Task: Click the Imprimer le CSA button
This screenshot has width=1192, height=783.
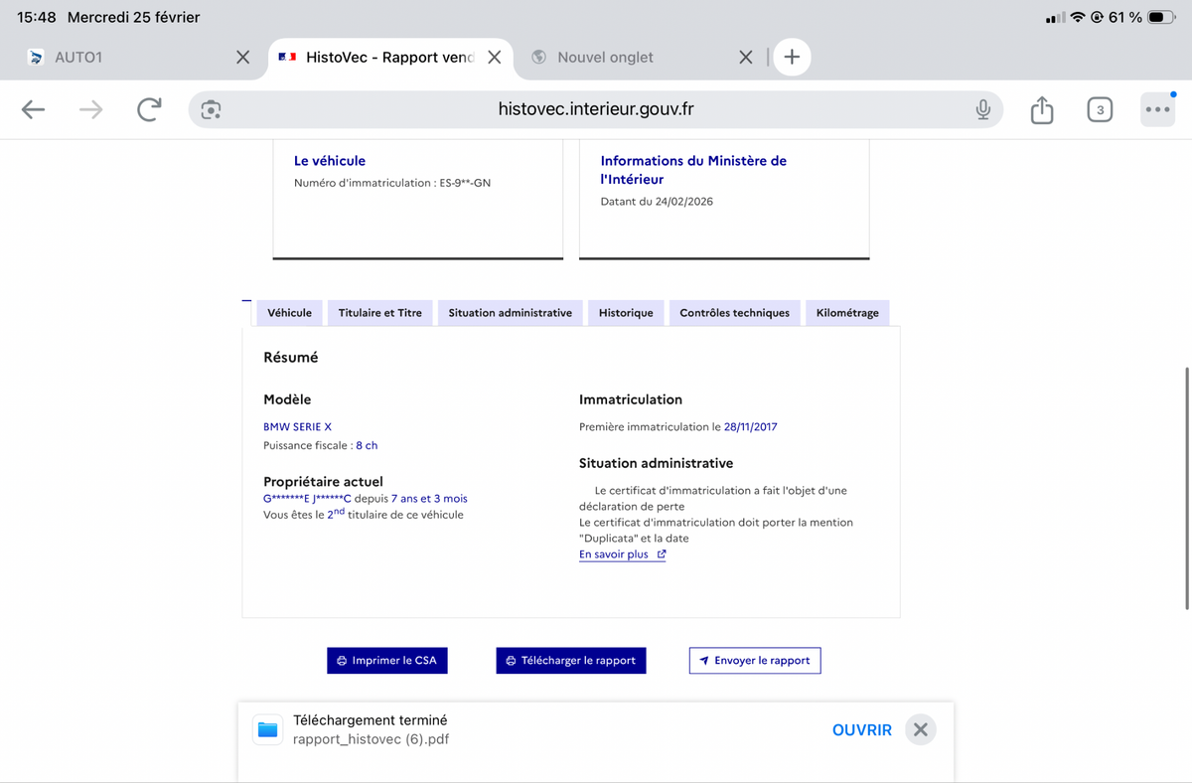Action: tap(387, 661)
